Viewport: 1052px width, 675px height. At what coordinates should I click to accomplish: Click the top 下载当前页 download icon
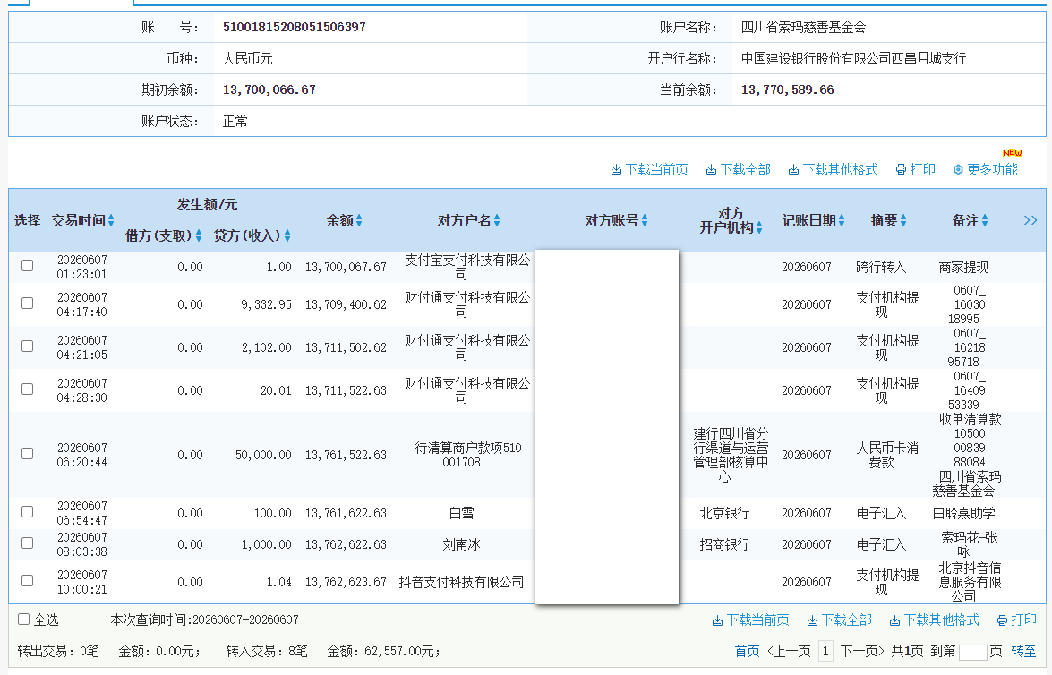(x=616, y=170)
